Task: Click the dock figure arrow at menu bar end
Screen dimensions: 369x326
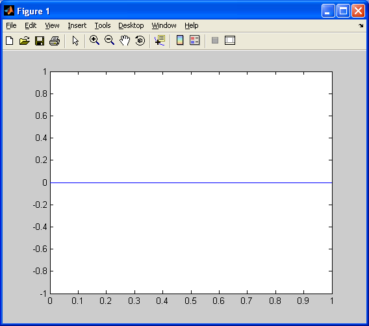Action: pyautogui.click(x=361, y=25)
